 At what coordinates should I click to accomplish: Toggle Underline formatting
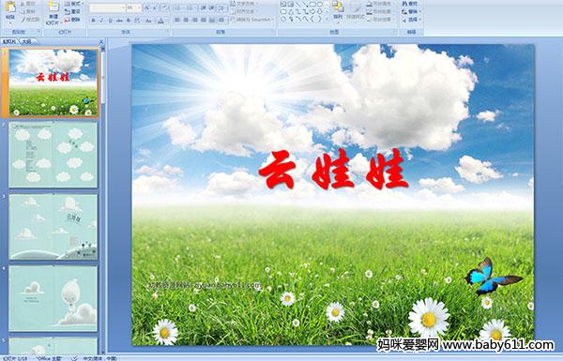point(110,21)
